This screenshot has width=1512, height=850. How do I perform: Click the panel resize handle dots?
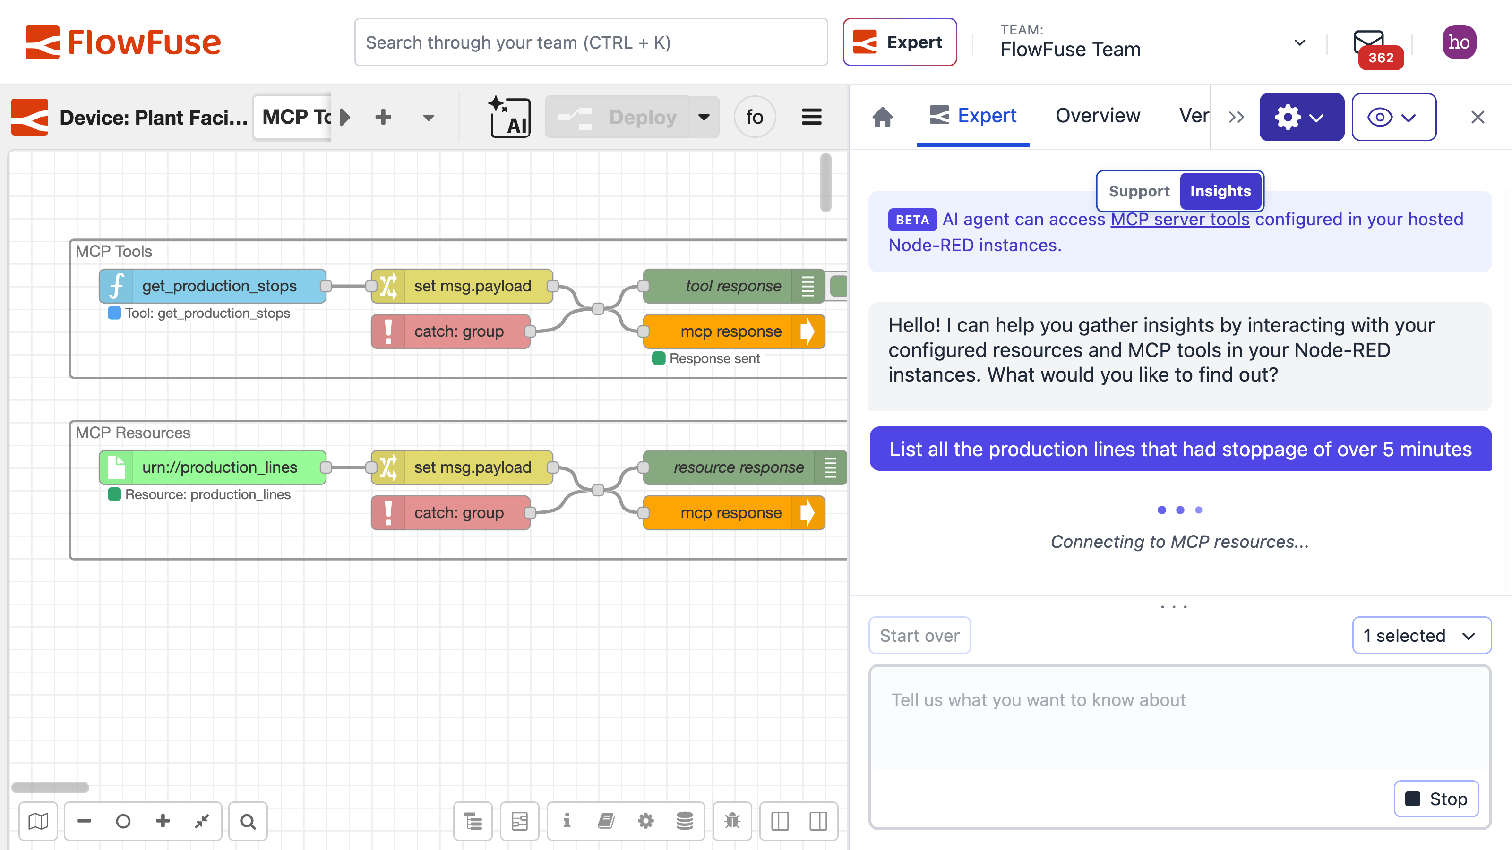1173,606
